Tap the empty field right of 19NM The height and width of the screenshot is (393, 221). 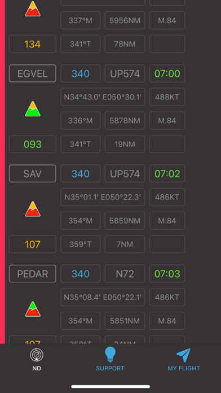tap(167, 144)
